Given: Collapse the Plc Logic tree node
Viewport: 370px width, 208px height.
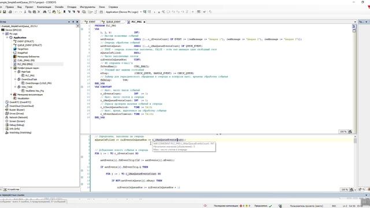Looking at the screenshot, I should click(3, 34).
